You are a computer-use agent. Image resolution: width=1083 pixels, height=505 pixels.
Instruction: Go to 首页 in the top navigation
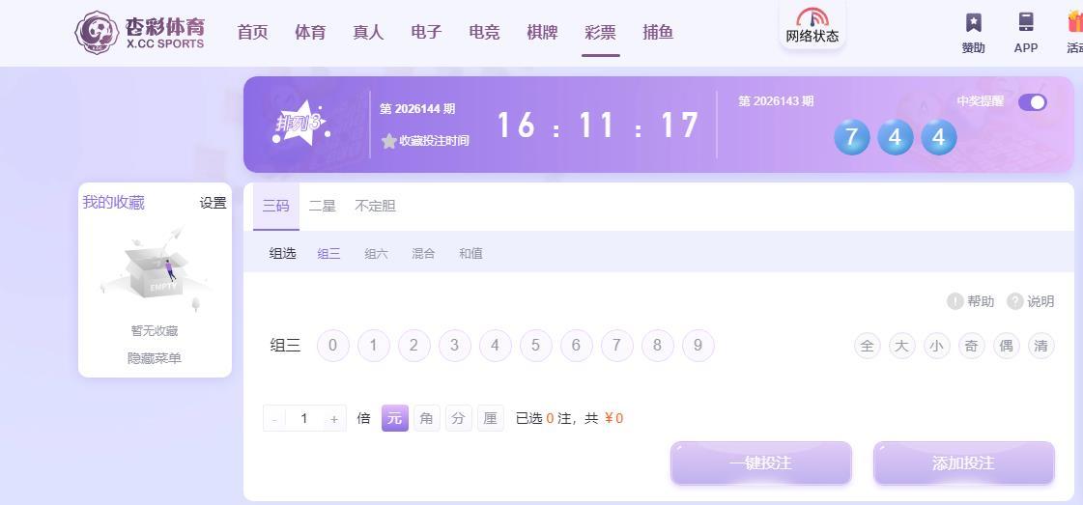pyautogui.click(x=252, y=33)
